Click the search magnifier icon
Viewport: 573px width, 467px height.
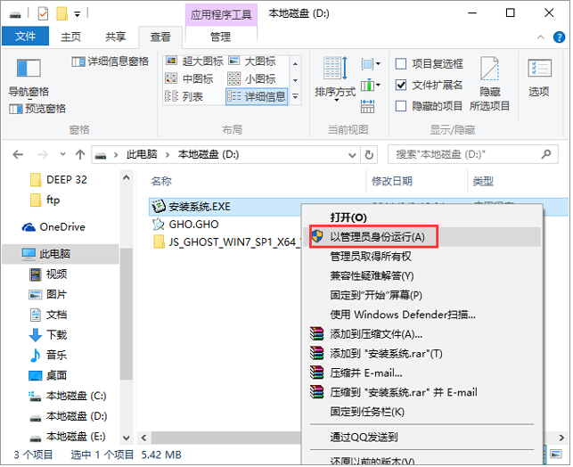pyautogui.click(x=546, y=154)
